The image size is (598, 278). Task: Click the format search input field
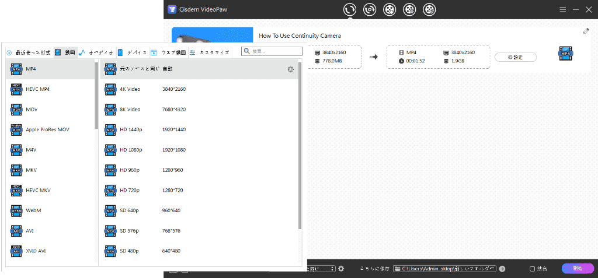click(x=272, y=51)
